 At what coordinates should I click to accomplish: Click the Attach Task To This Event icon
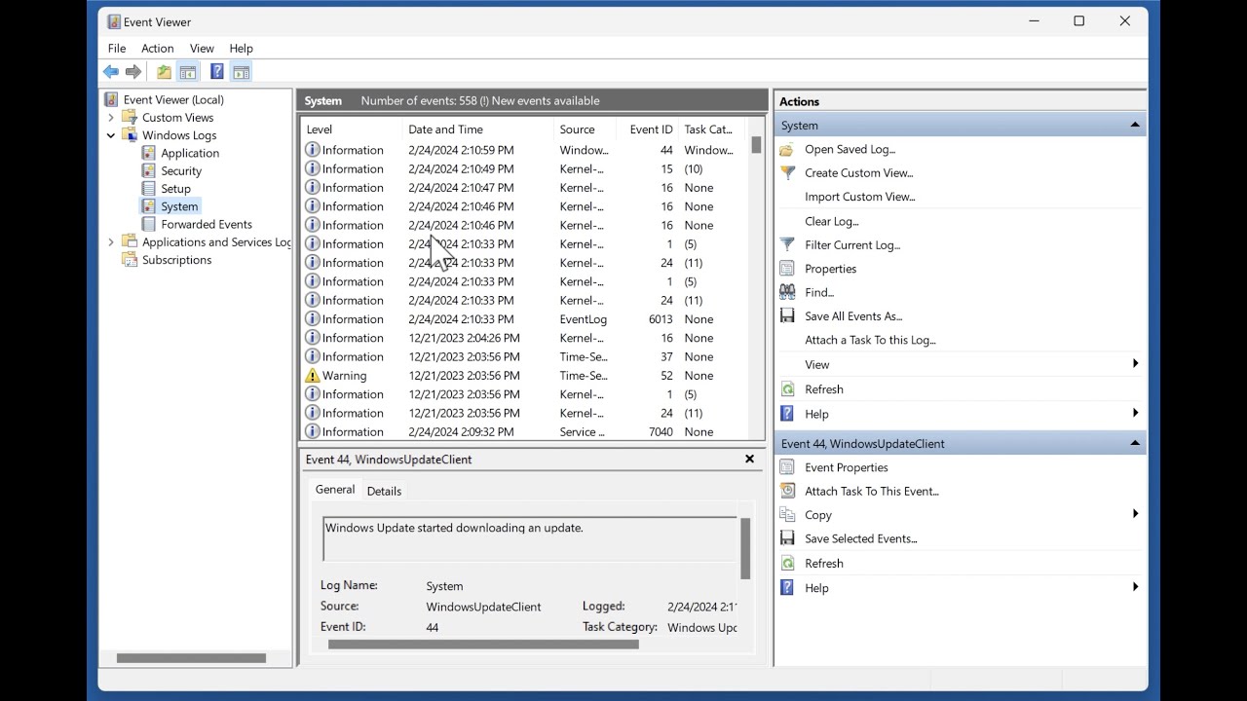pos(787,492)
